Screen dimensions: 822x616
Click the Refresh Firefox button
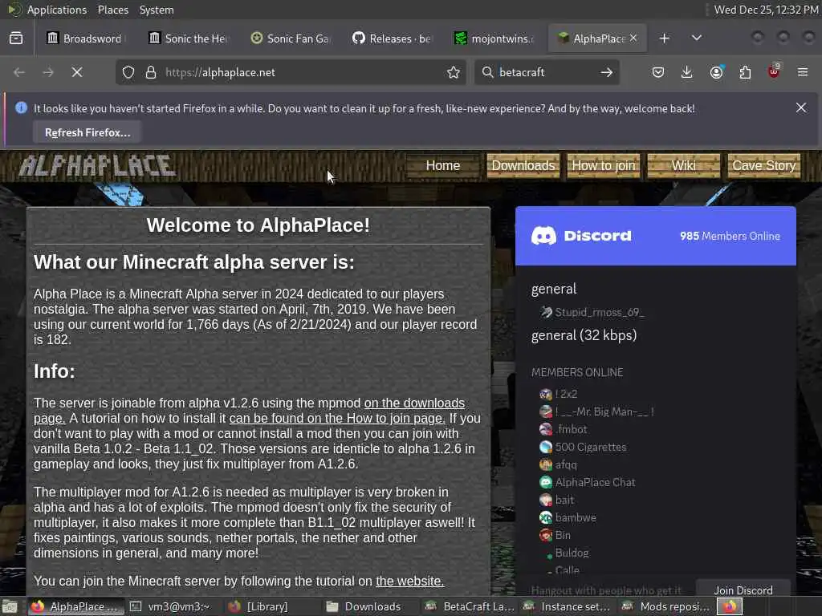point(87,132)
